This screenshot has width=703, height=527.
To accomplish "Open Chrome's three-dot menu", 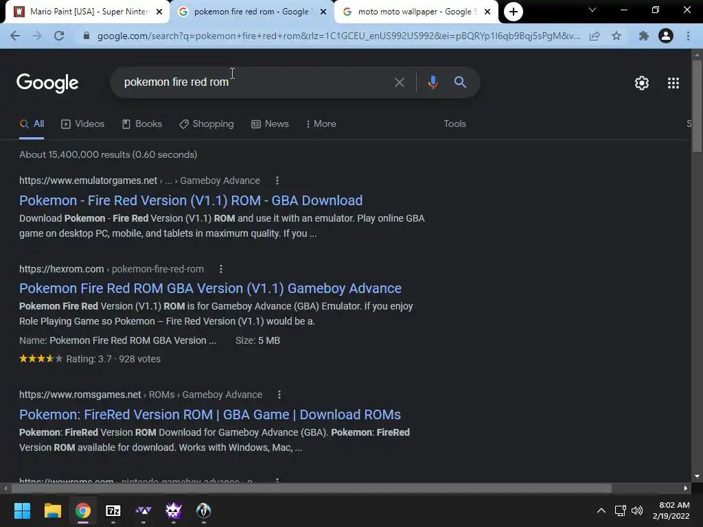I will pos(688,36).
